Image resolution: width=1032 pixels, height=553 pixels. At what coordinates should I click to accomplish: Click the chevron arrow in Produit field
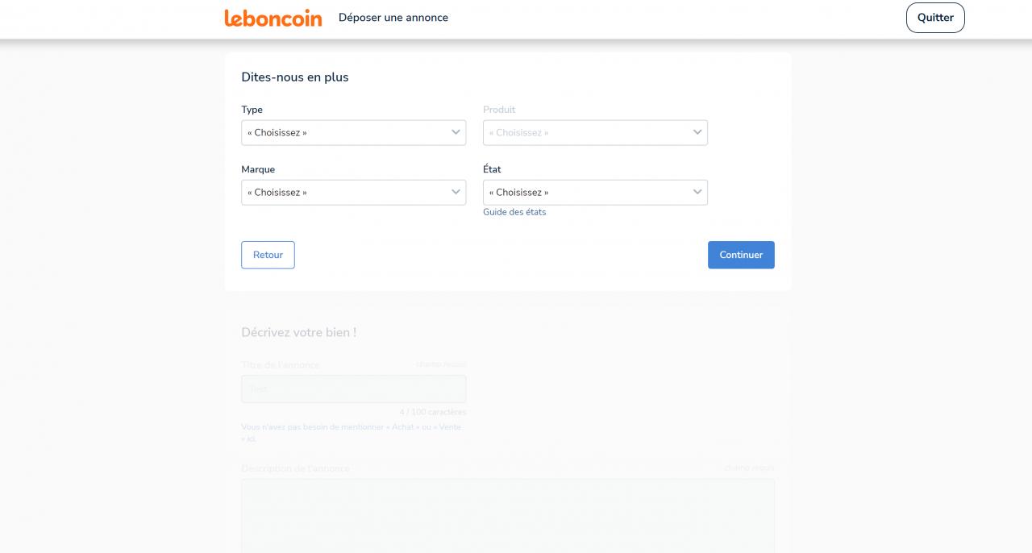pyautogui.click(x=697, y=132)
